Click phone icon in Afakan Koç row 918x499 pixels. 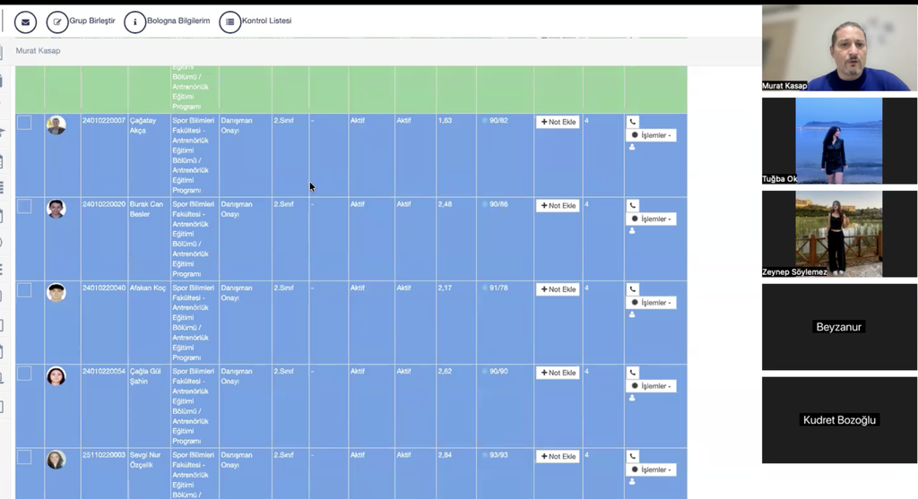[x=633, y=289]
